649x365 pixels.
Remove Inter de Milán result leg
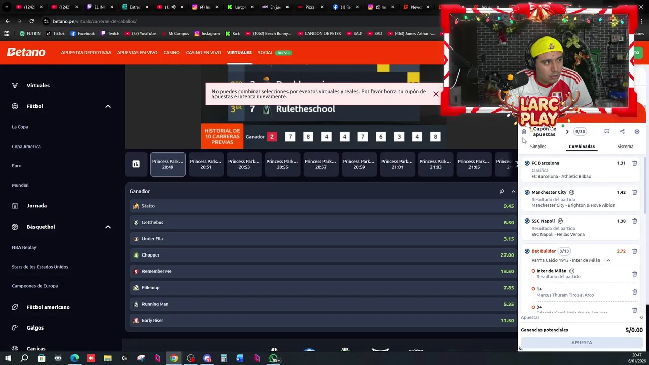(634, 274)
